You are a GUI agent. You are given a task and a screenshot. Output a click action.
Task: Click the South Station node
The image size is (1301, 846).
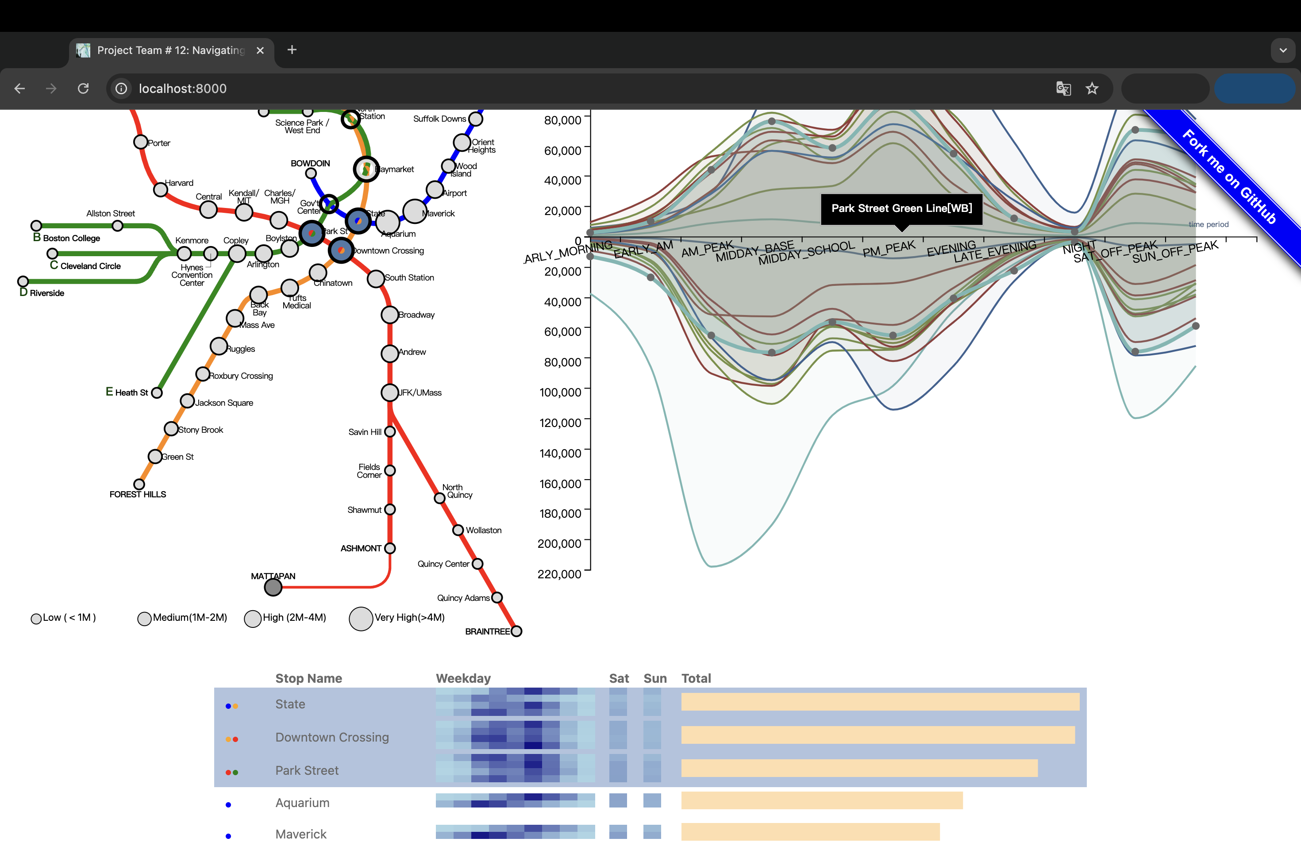[x=376, y=279]
